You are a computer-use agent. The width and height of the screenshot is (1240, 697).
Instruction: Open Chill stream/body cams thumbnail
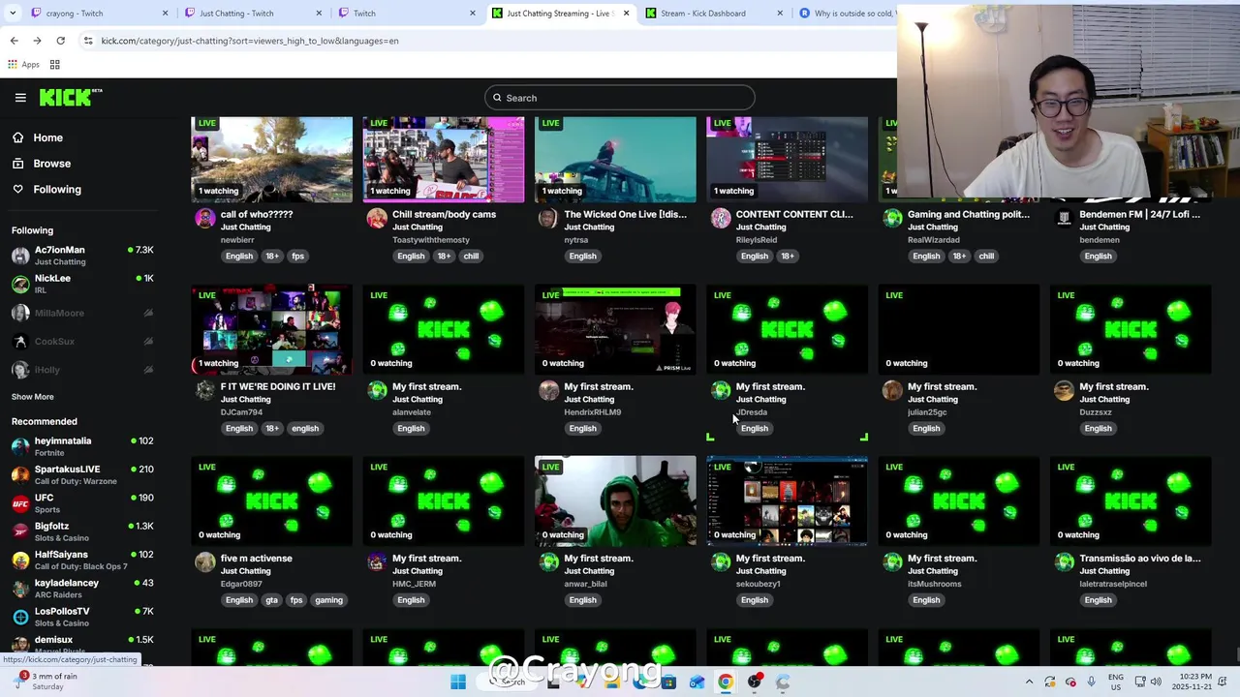pos(444,160)
